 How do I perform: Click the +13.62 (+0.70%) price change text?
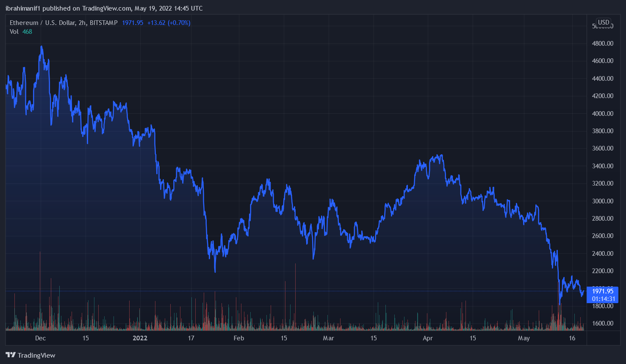pyautogui.click(x=169, y=23)
